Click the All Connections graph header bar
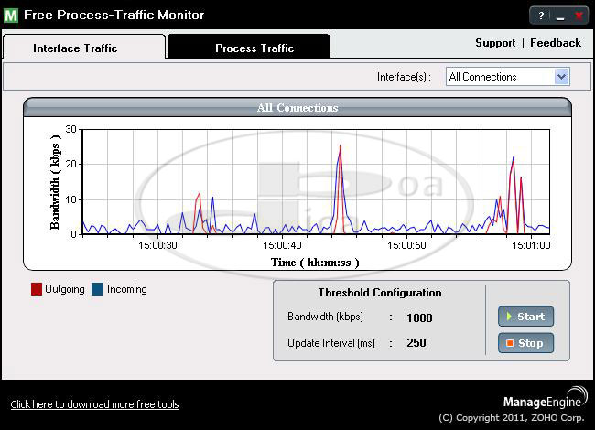 pos(297,108)
